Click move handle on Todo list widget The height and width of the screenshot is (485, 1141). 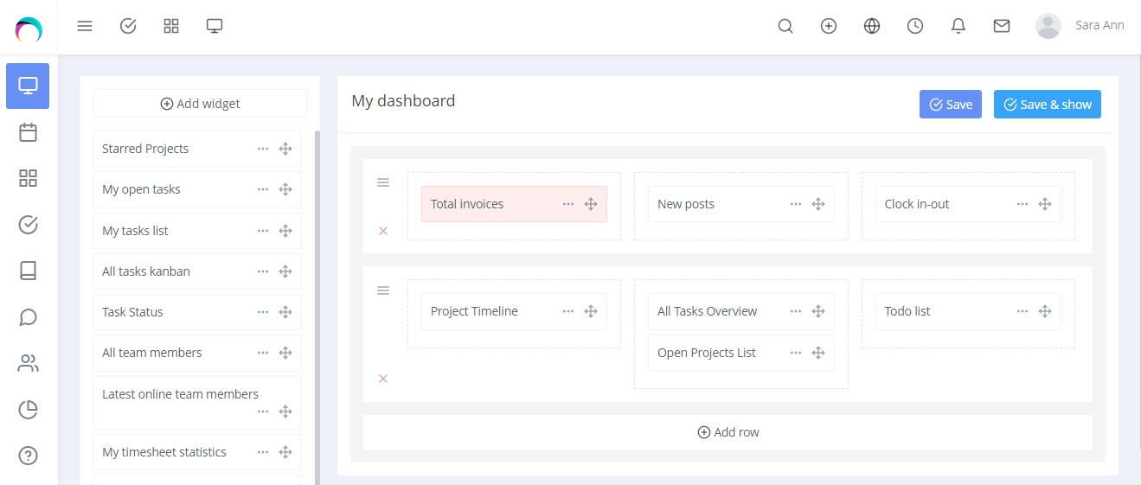[1045, 311]
